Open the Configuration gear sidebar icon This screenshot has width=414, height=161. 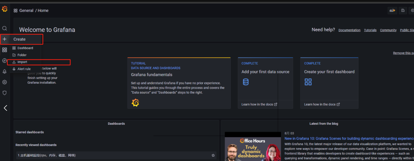pos(4,82)
